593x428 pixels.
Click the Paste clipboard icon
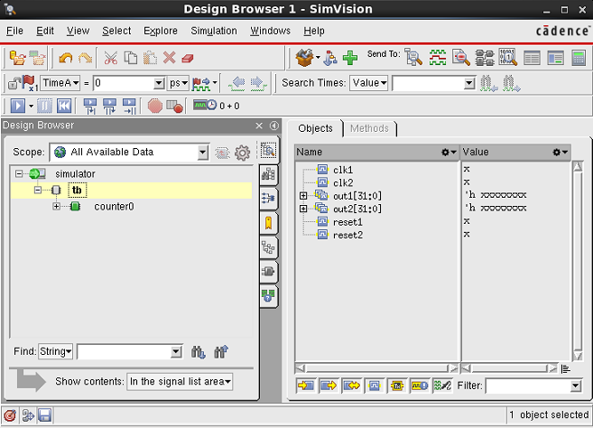150,59
